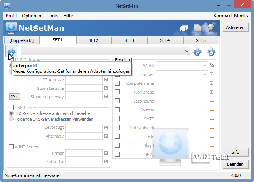Select the [Doppelklick!] tab
The height and width of the screenshot is (182, 254).
22,40
